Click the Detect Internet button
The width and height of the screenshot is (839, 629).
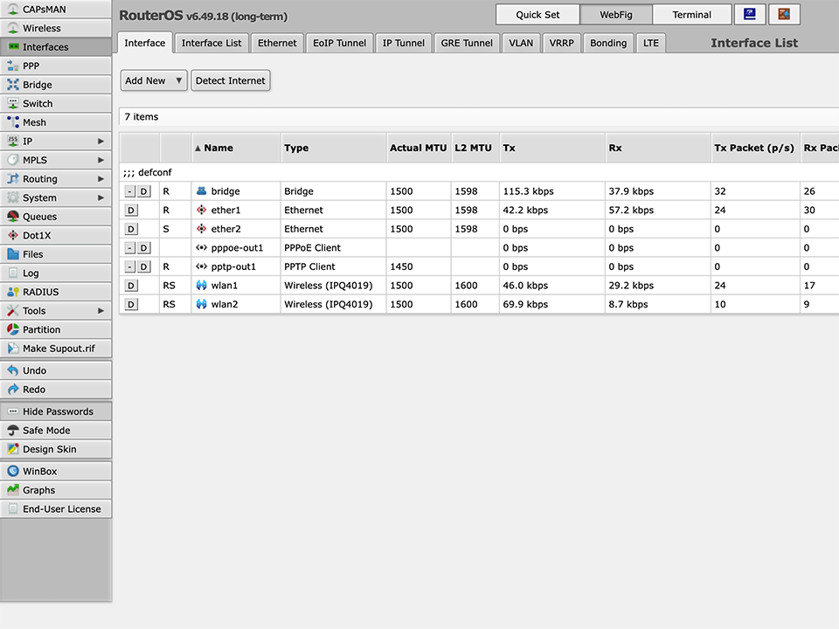(x=230, y=80)
